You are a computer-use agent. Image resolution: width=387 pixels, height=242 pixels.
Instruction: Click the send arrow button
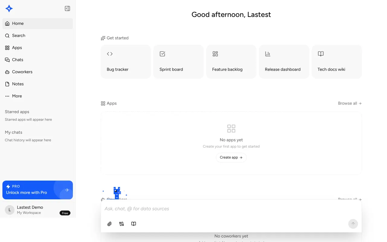point(353,224)
